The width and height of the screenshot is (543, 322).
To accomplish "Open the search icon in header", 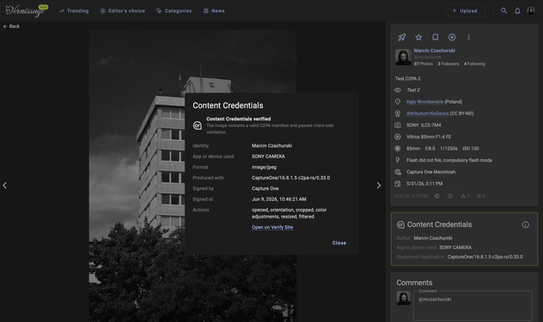I will tap(504, 10).
